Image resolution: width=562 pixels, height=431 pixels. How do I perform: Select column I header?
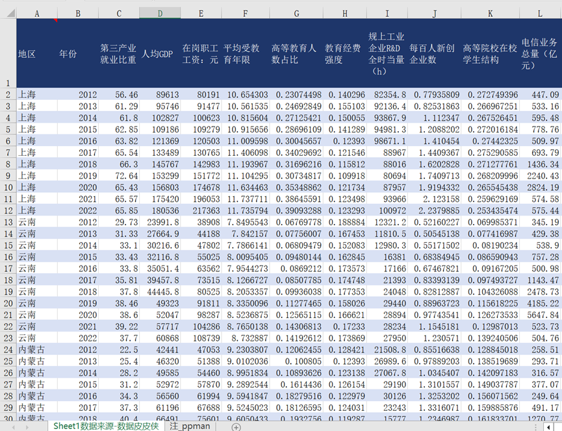click(x=387, y=14)
